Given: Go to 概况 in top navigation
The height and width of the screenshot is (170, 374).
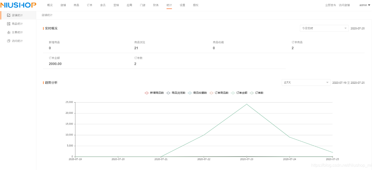Looking at the screenshot, I should [50, 5].
